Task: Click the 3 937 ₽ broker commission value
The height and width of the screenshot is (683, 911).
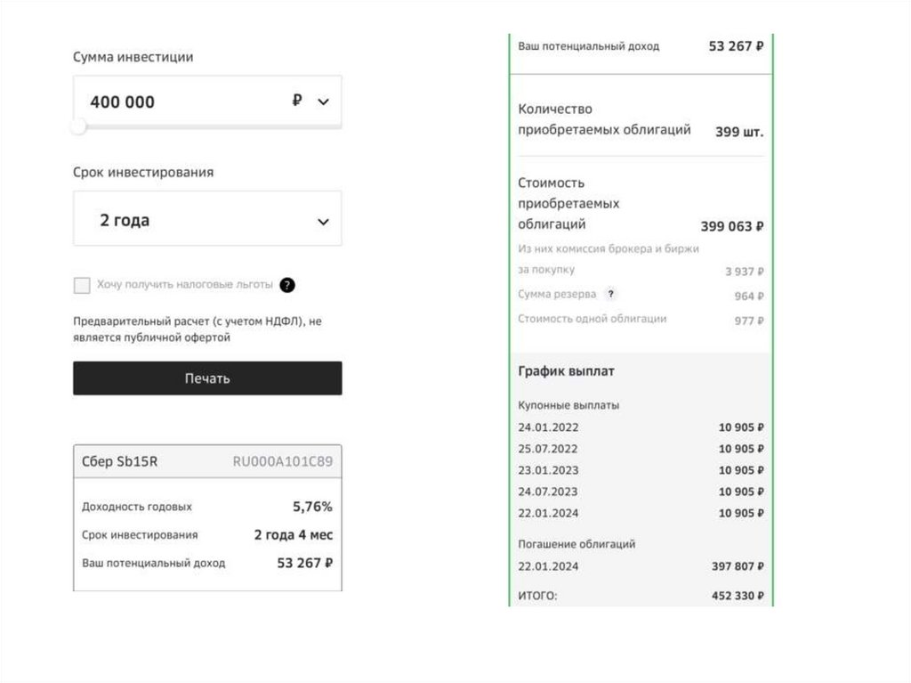Action: [x=744, y=272]
